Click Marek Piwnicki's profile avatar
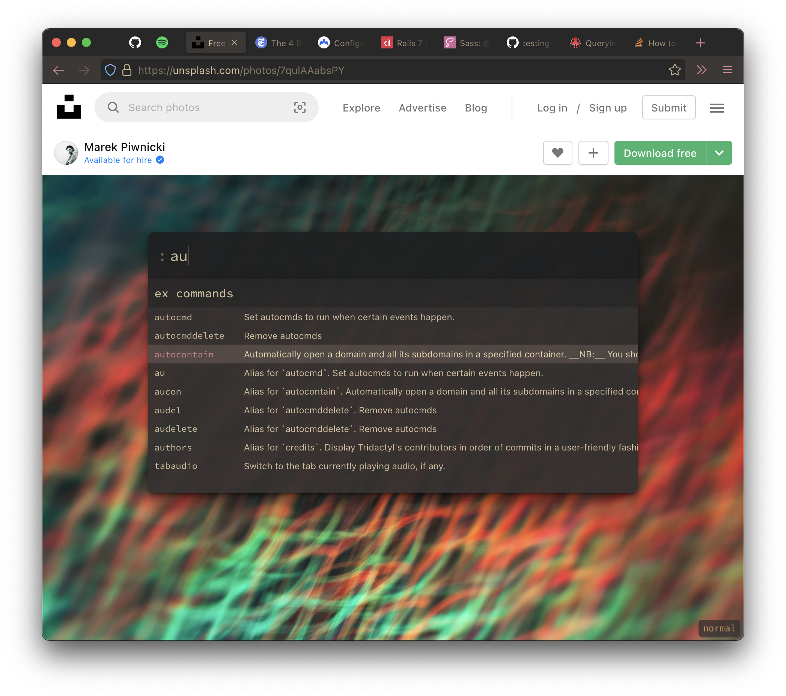Image resolution: width=786 pixels, height=696 pixels. (x=66, y=153)
